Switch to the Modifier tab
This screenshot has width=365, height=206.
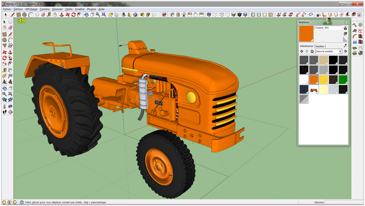click(x=320, y=47)
